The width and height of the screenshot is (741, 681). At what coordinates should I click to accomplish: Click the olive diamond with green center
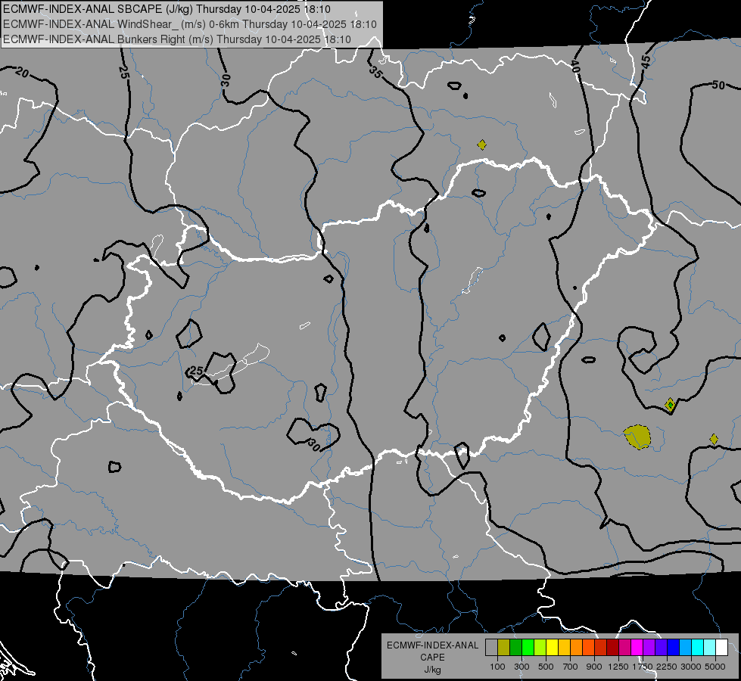(x=670, y=405)
